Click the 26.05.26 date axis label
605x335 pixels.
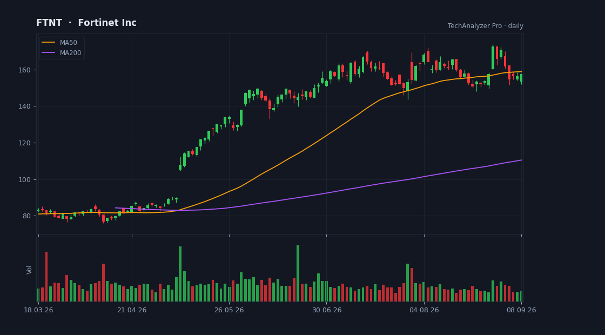[x=229, y=310]
